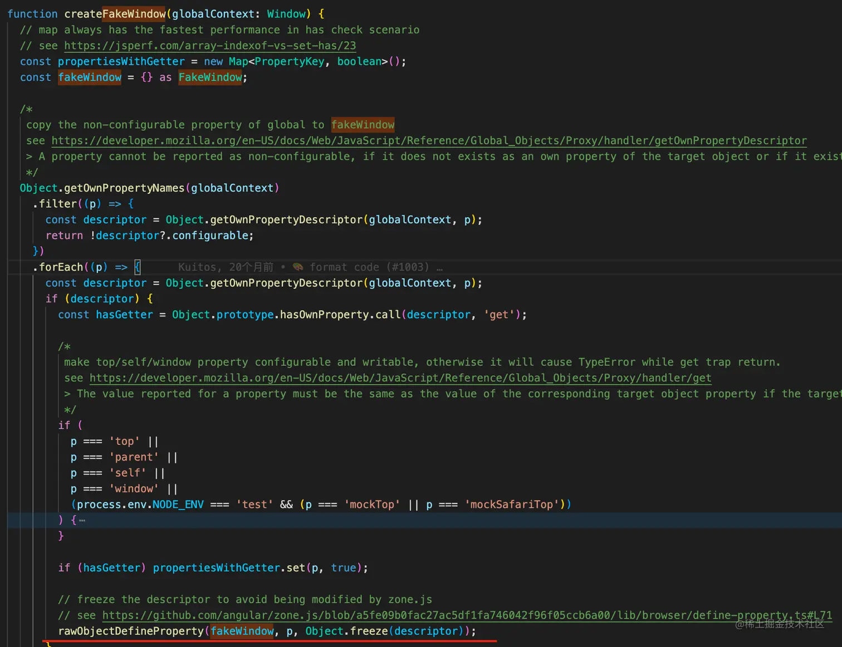Click 'fakeWindow' in the const declaration line
Screen dimensions: 842x647
tap(90, 77)
